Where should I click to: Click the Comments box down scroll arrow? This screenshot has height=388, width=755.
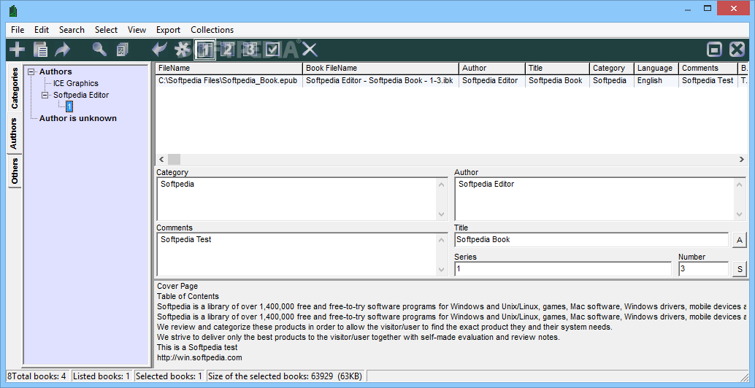point(442,270)
